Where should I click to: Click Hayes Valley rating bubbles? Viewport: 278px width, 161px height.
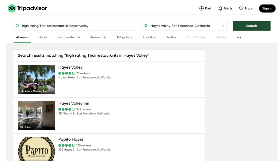pos(66,73)
